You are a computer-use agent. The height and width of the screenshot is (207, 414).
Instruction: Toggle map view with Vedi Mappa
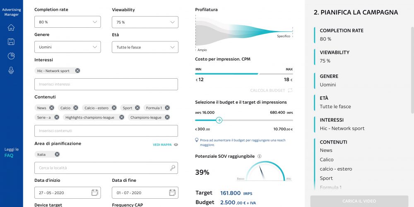click(x=165, y=144)
